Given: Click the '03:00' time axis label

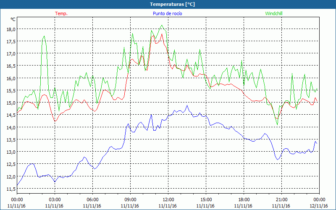Looking at the screenshot, I should click(55, 200).
